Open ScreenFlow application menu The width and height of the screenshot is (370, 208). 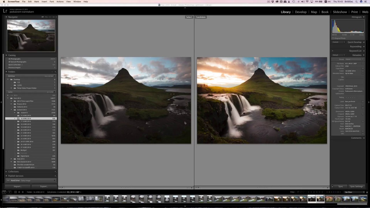point(14,1)
